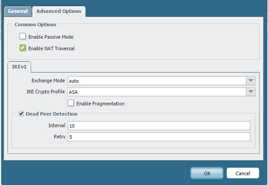This screenshot has height=185, width=268.
Task: Select the Advanced Options tab
Action: pyautogui.click(x=59, y=11)
